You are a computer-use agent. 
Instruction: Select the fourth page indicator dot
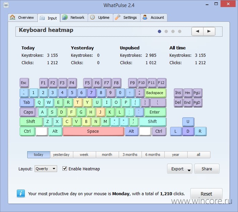point(180,31)
